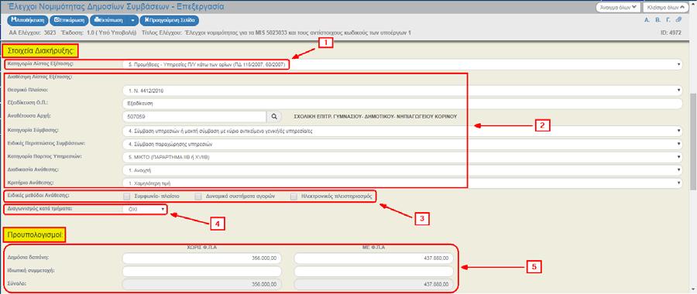The height and width of the screenshot is (294, 697).
Task: Click Δημόσια δαπάνη field with VAT 437.880,00
Action: (x=373, y=258)
